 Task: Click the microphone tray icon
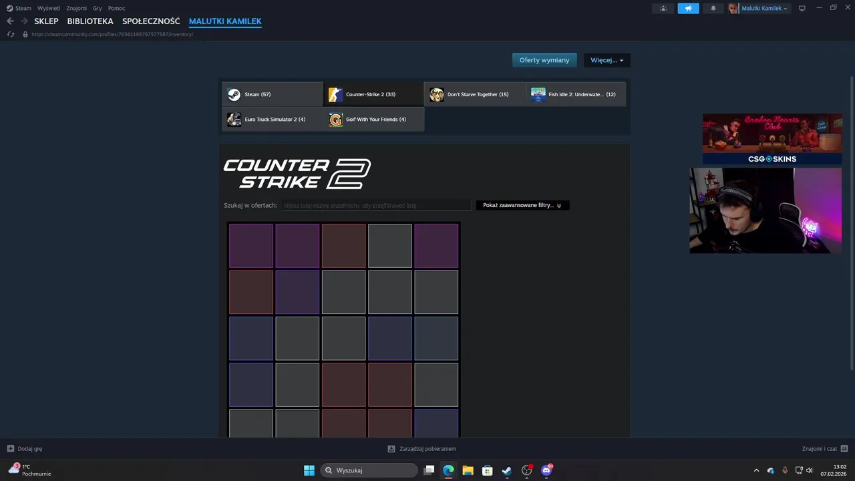[785, 470]
